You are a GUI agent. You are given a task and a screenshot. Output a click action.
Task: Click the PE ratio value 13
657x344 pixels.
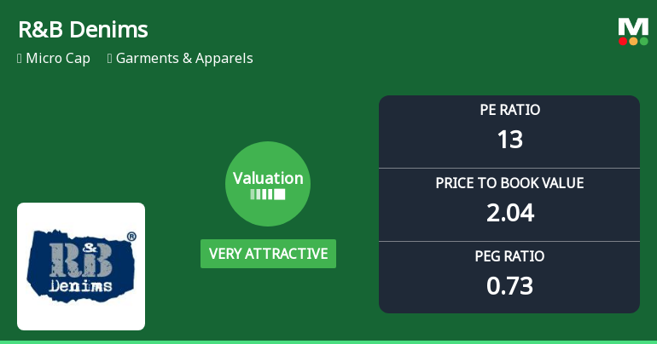coord(509,139)
